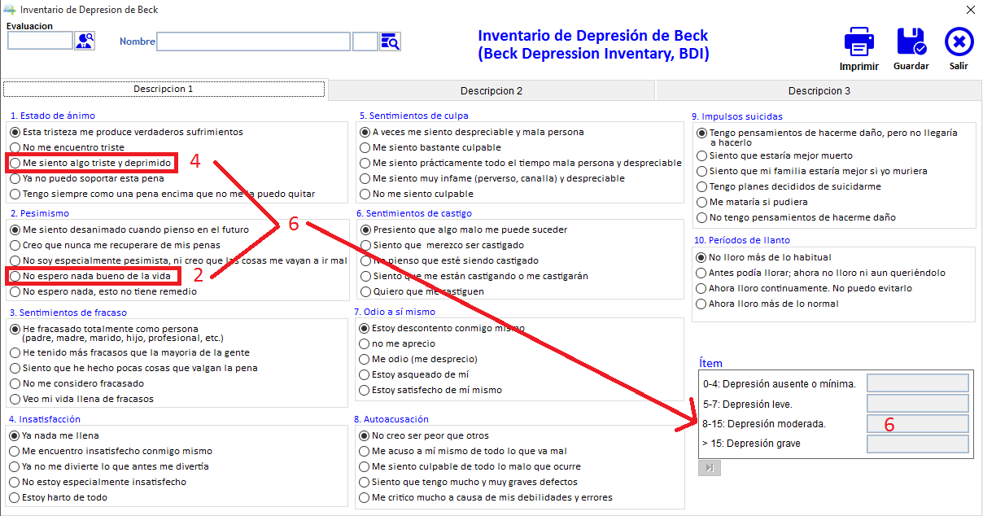Image resolution: width=983 pixels, height=516 pixels.
Task: Select 'Estoy harto de todo' option
Action: click(x=15, y=497)
